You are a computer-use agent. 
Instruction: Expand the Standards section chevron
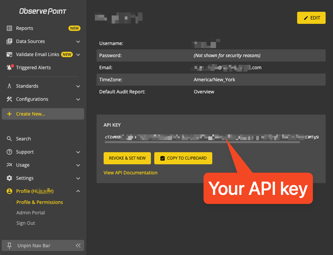tap(78, 86)
